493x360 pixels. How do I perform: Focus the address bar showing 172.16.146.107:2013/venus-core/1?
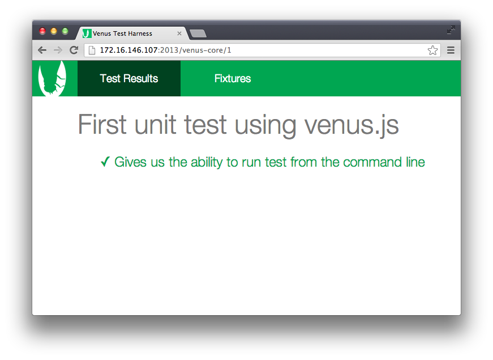point(262,50)
